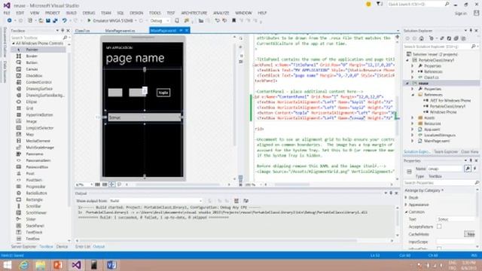The image size is (482, 271).
Task: Click the Quick Launch search box
Action: [416, 5]
